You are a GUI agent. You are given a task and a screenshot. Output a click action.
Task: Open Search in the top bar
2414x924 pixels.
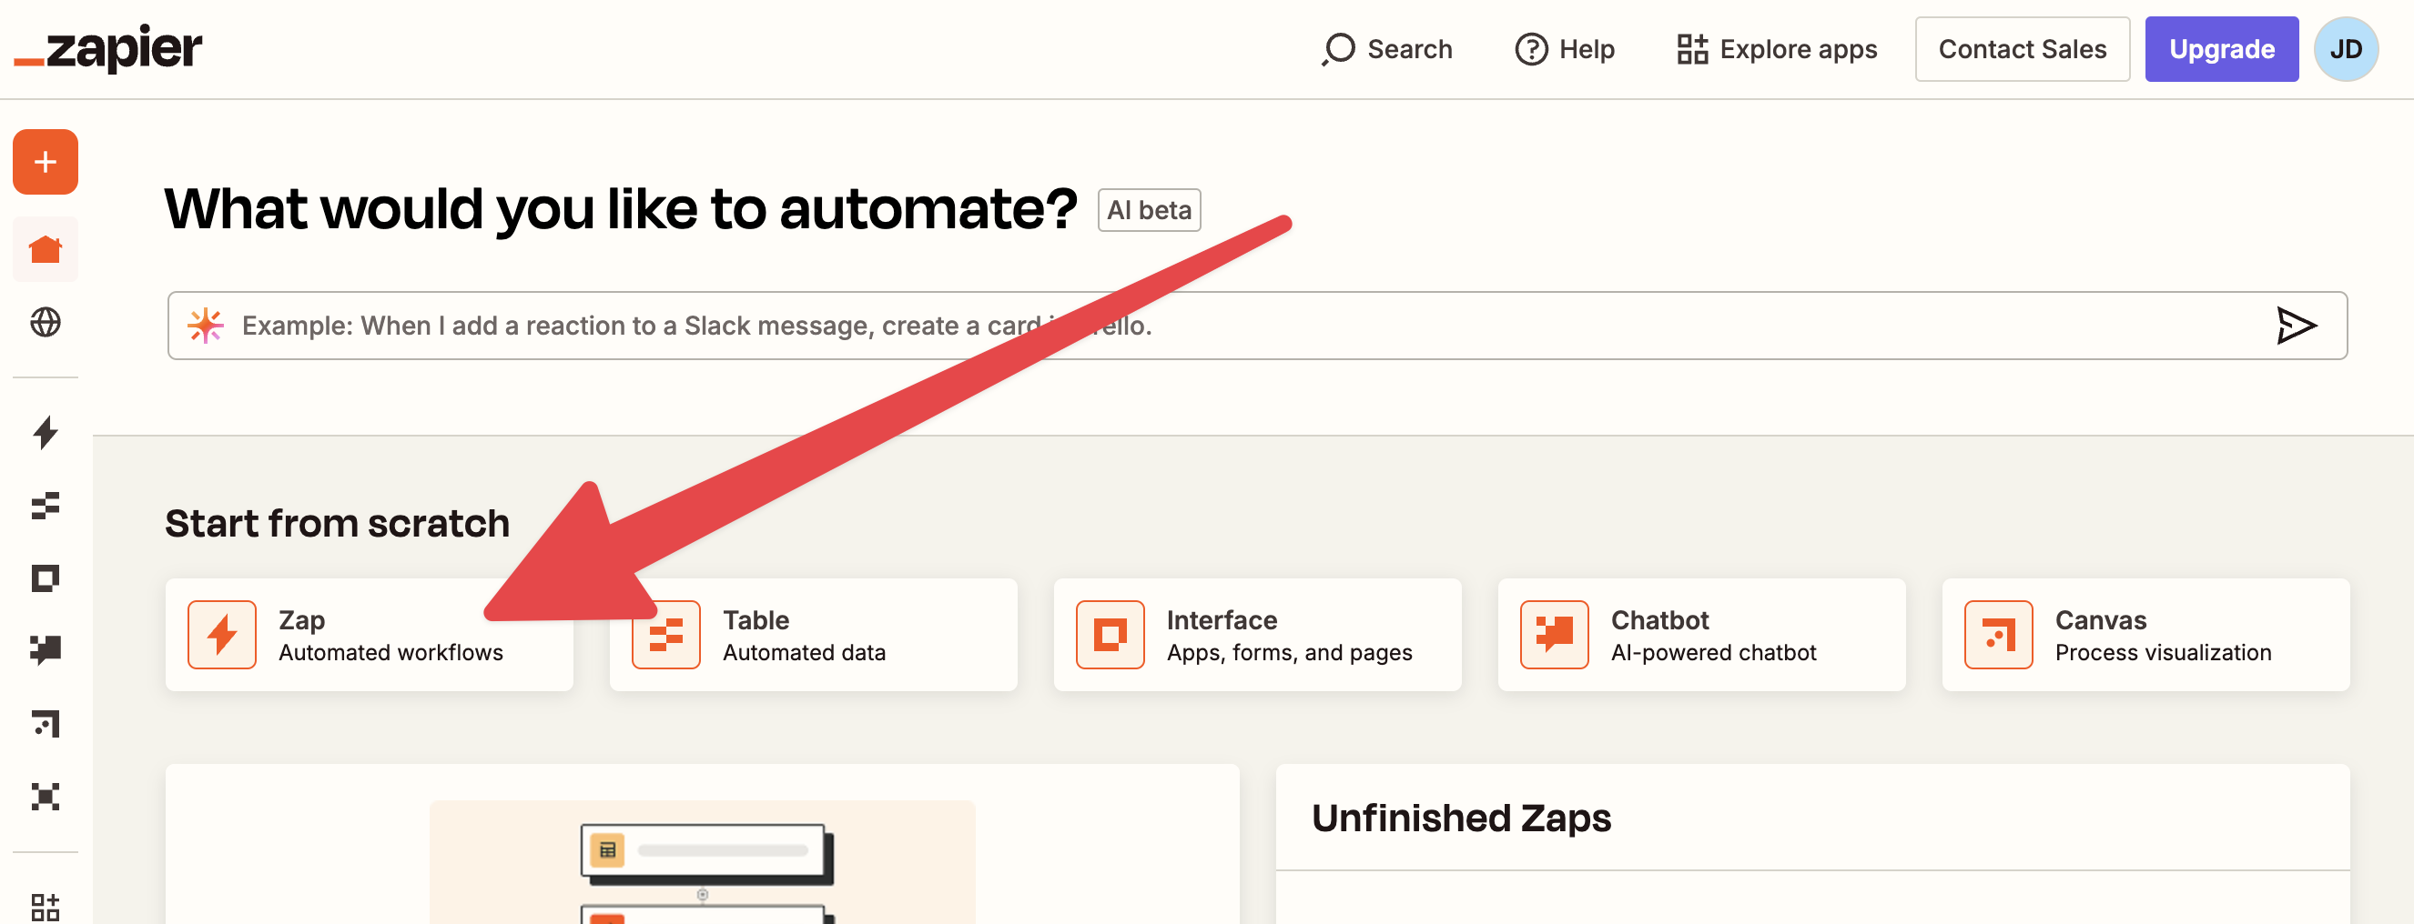[x=1387, y=49]
